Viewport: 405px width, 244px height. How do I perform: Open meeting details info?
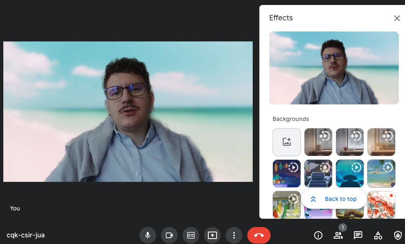coord(318,235)
